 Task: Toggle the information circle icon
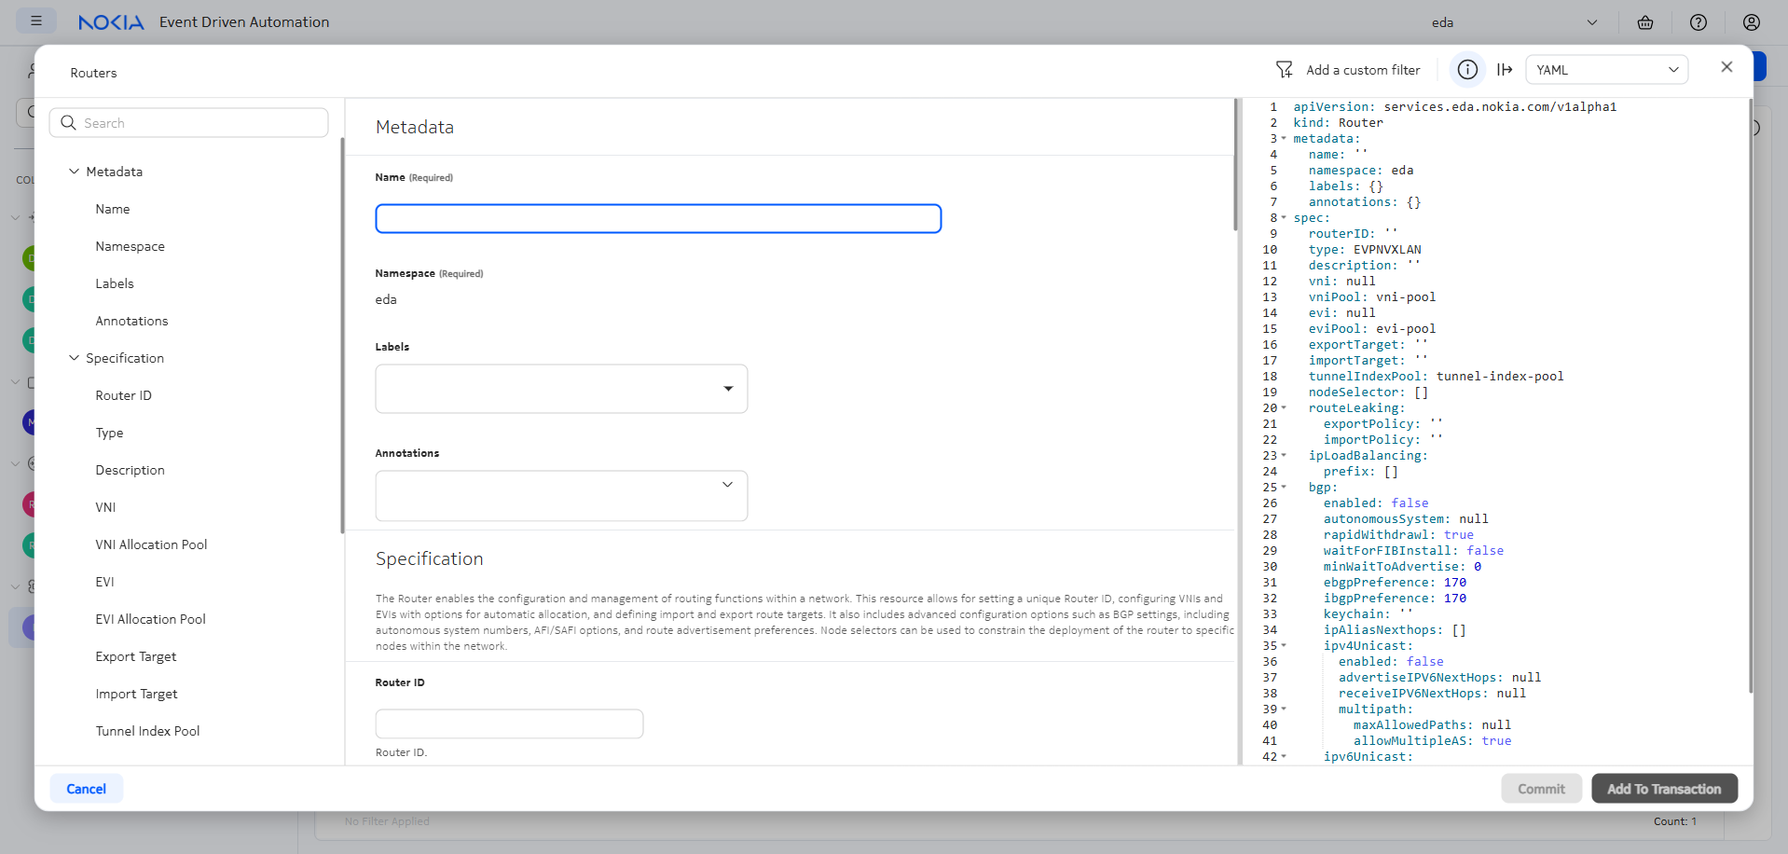coord(1467,70)
